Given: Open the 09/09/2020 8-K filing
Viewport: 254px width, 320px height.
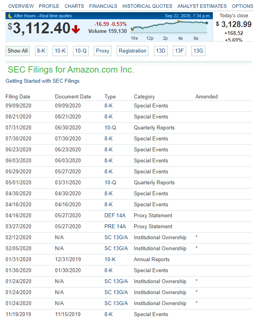Looking at the screenshot, I should click(x=108, y=106).
